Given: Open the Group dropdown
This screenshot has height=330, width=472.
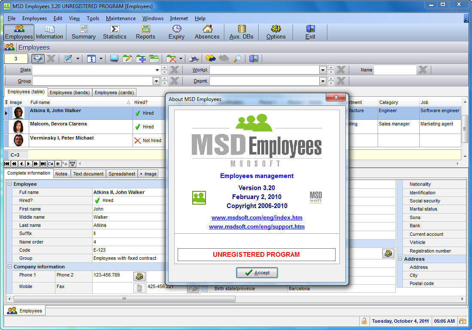Looking at the screenshot, I should [156, 81].
